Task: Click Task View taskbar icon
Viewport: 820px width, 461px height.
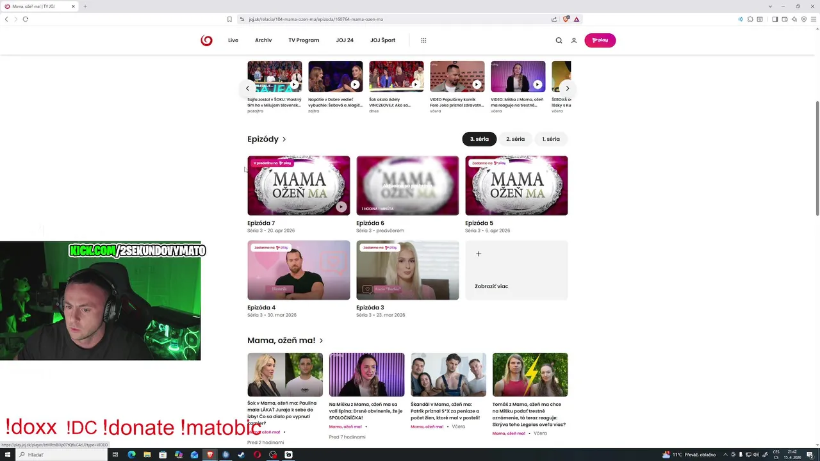Action: [115, 455]
